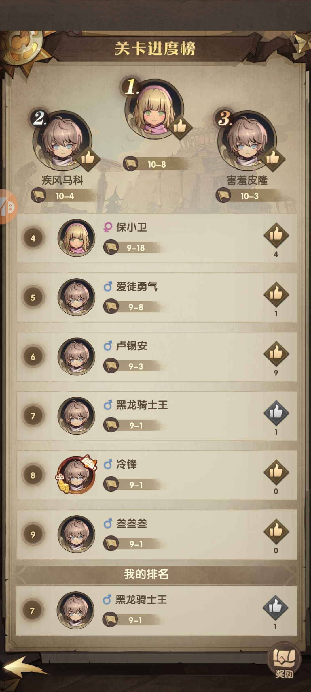Image resolution: width=311 pixels, height=692 pixels.
Task: Tap the 关卡进度榜 title banner
Action: tap(155, 48)
